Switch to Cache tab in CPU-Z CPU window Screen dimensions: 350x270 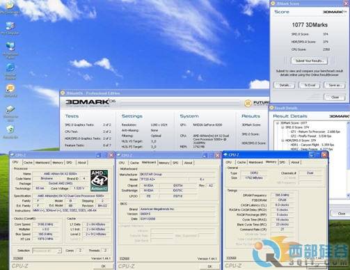coord(28,163)
